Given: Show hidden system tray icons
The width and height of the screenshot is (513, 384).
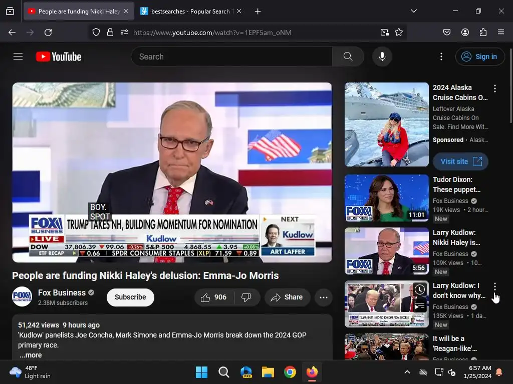Looking at the screenshot, I should click(407, 372).
